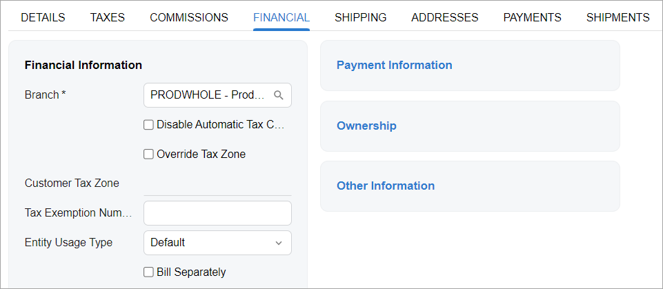Expand the Other Information section
The height and width of the screenshot is (289, 663).
point(385,186)
